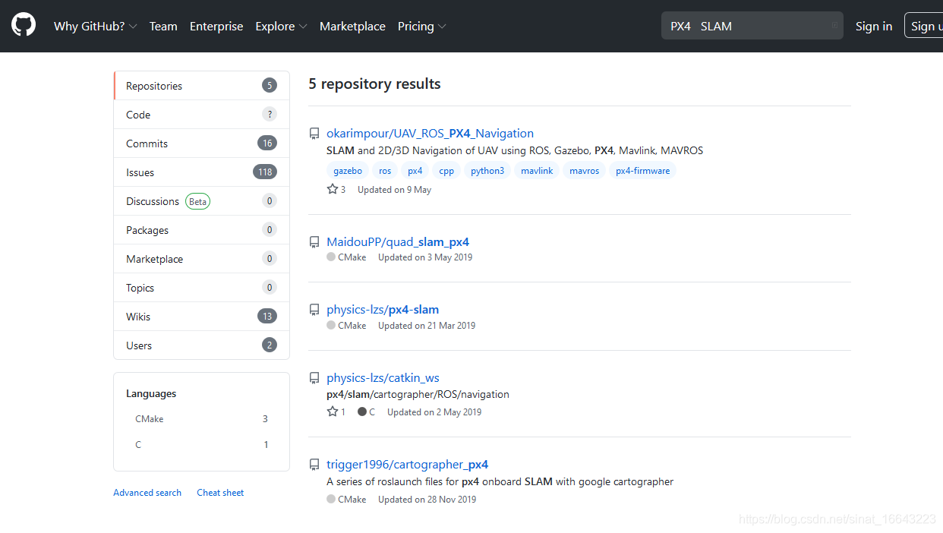Open Enterprise page in header
Viewport: 943px width, 533px height.
pos(216,26)
